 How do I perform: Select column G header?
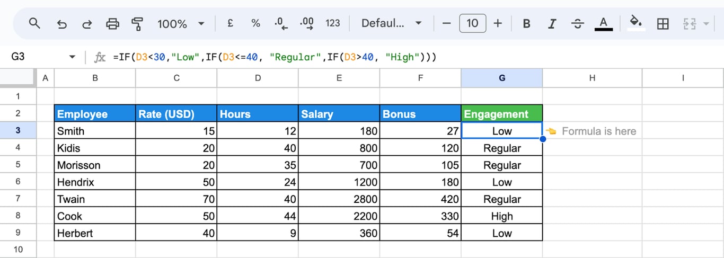click(502, 78)
